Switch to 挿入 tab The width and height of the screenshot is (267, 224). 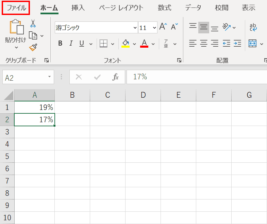pyautogui.click(x=78, y=8)
